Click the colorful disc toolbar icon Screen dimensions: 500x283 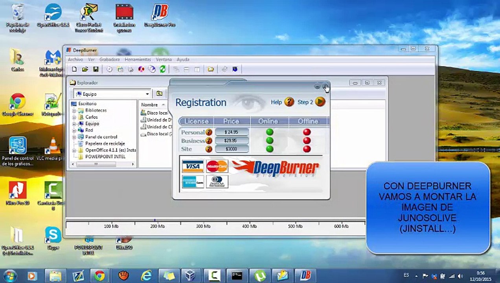[x=141, y=69]
